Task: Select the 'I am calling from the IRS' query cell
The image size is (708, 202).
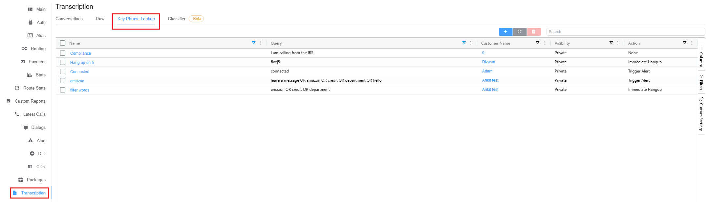Action: tap(292, 53)
